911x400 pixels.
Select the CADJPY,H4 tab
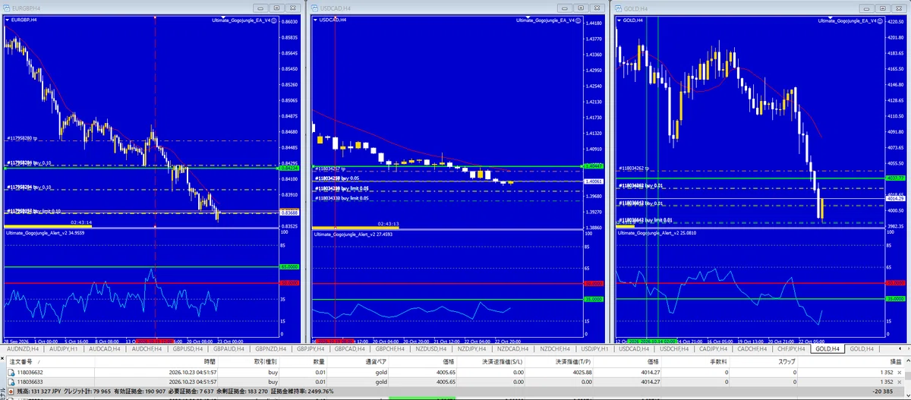tap(714, 348)
